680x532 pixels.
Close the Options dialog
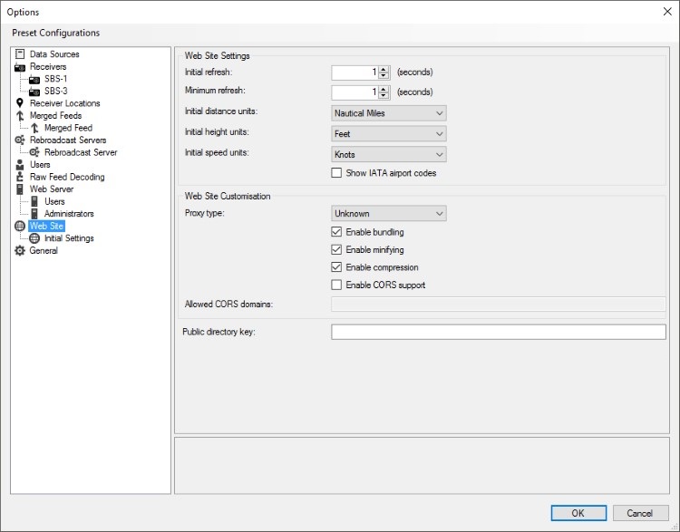point(667,12)
